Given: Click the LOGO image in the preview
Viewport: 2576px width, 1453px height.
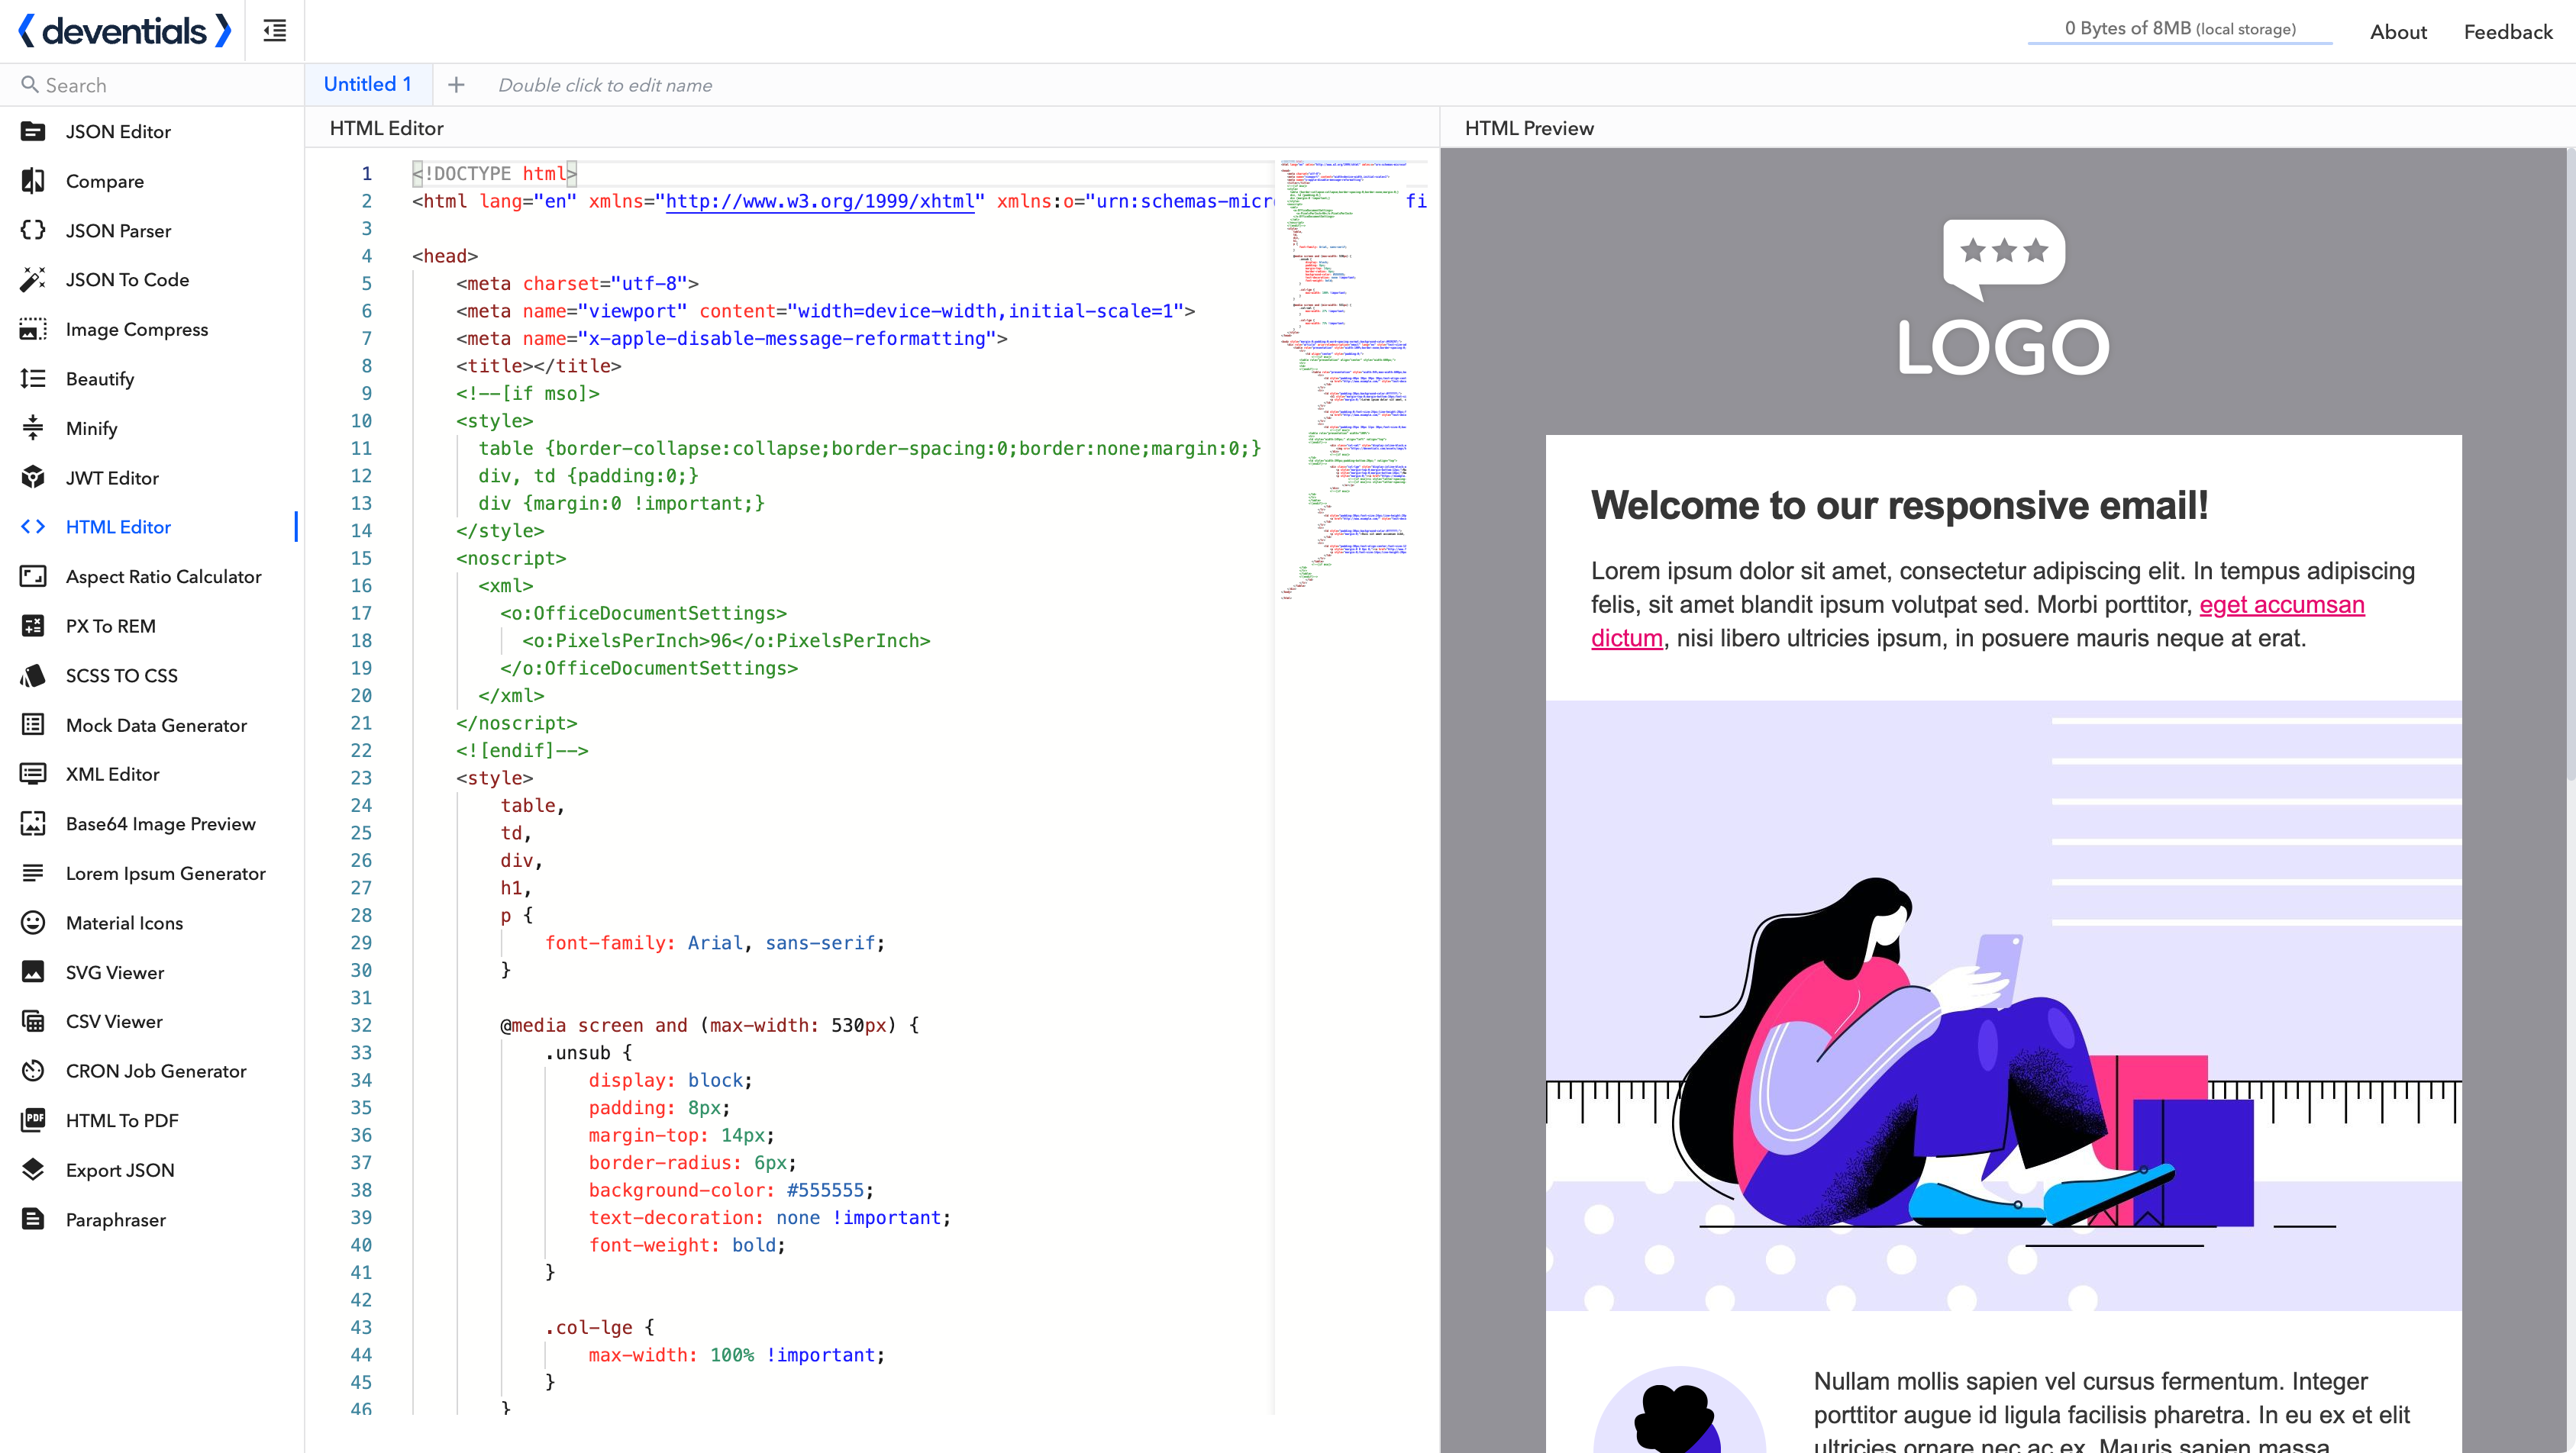Looking at the screenshot, I should point(2004,298).
